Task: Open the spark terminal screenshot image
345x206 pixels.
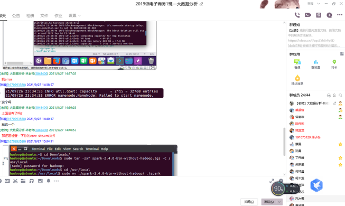Action: coord(94,160)
